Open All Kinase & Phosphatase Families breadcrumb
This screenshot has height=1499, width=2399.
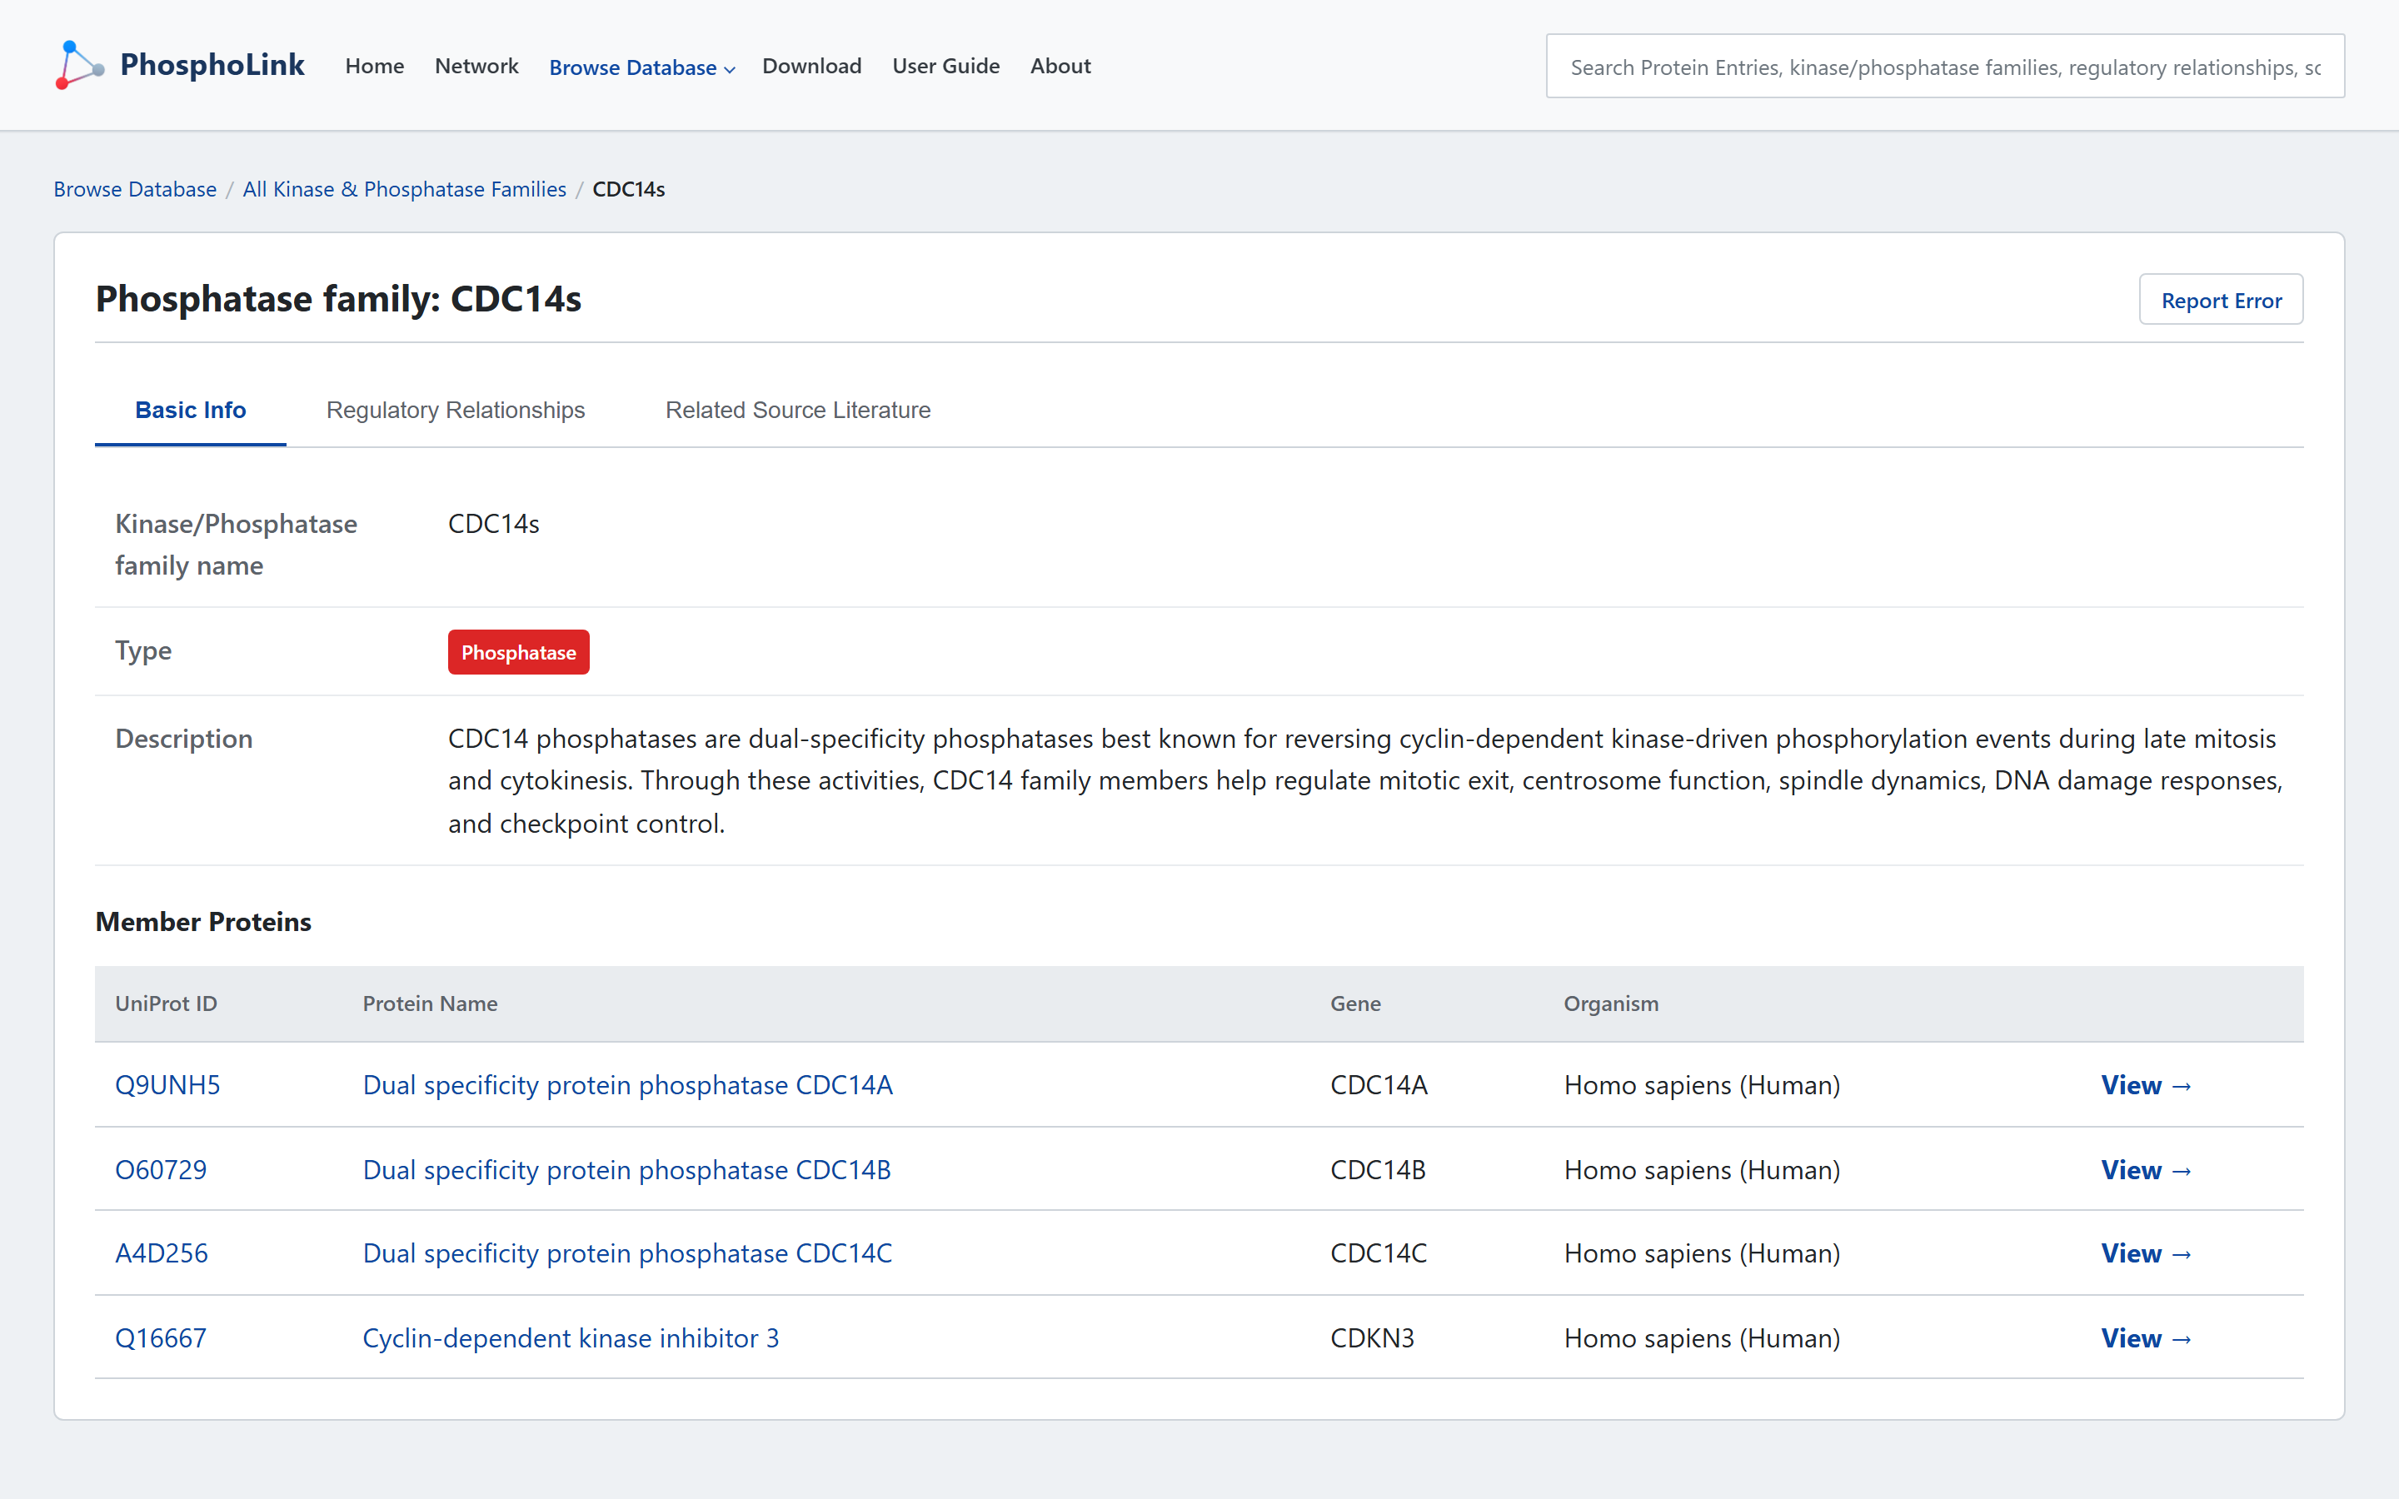[x=405, y=189]
